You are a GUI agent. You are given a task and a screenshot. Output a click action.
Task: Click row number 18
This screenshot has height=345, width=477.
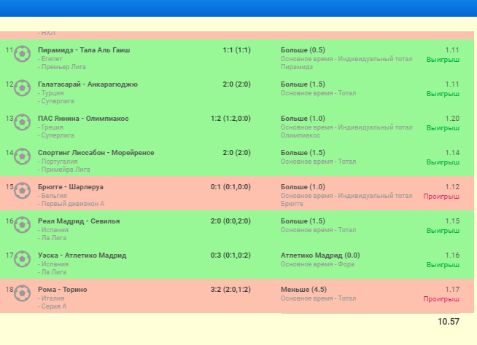click(x=9, y=290)
